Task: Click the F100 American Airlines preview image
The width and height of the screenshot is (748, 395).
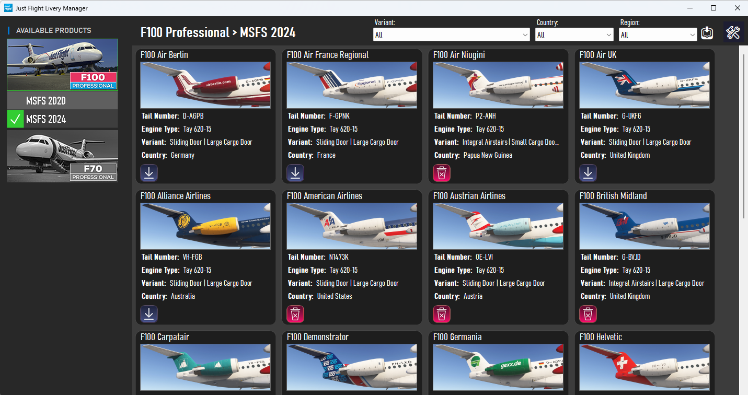Action: pyautogui.click(x=352, y=226)
